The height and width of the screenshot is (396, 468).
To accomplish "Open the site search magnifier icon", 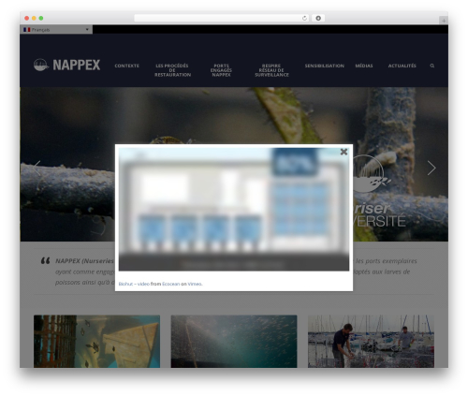I will (x=432, y=66).
